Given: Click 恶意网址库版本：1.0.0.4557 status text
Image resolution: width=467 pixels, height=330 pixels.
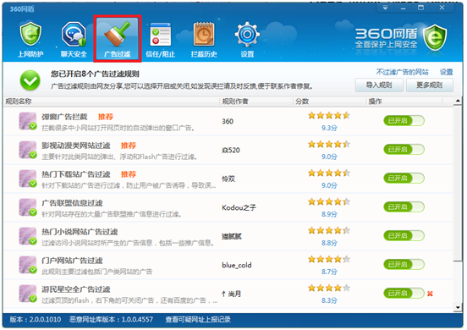Looking at the screenshot, I should point(111,320).
